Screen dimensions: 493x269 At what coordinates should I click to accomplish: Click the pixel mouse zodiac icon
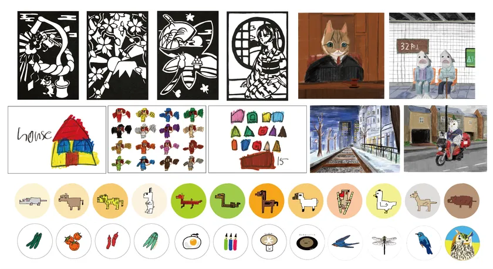(32, 201)
